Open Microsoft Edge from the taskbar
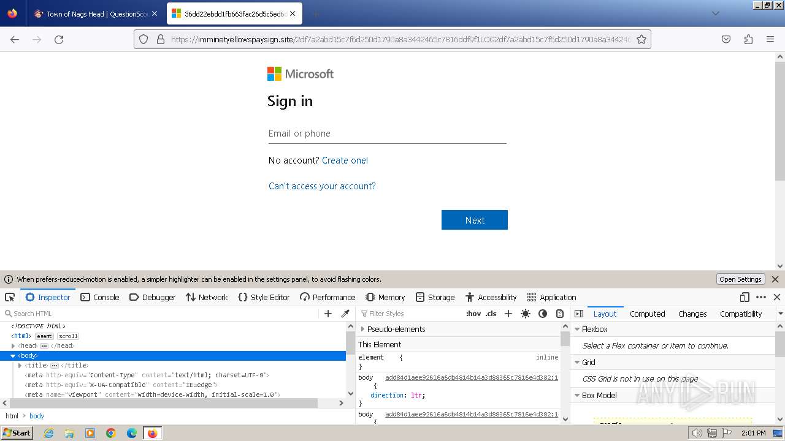The image size is (785, 441). pyautogui.click(x=132, y=433)
